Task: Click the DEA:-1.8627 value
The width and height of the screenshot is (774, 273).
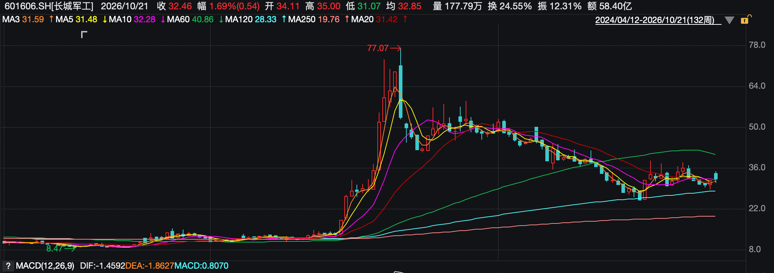Action: (150, 266)
